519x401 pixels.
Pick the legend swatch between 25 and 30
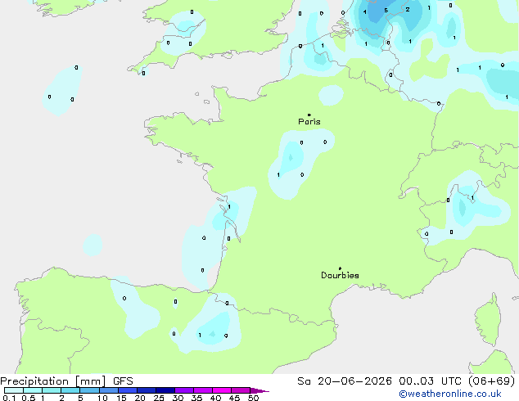click(165, 390)
